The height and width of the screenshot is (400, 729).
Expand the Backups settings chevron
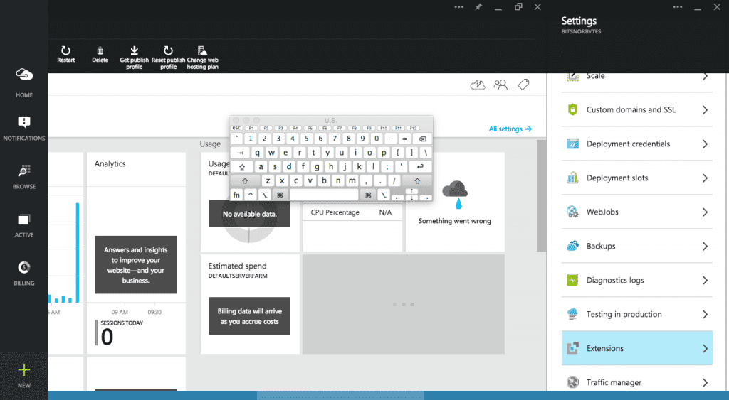[x=706, y=247]
